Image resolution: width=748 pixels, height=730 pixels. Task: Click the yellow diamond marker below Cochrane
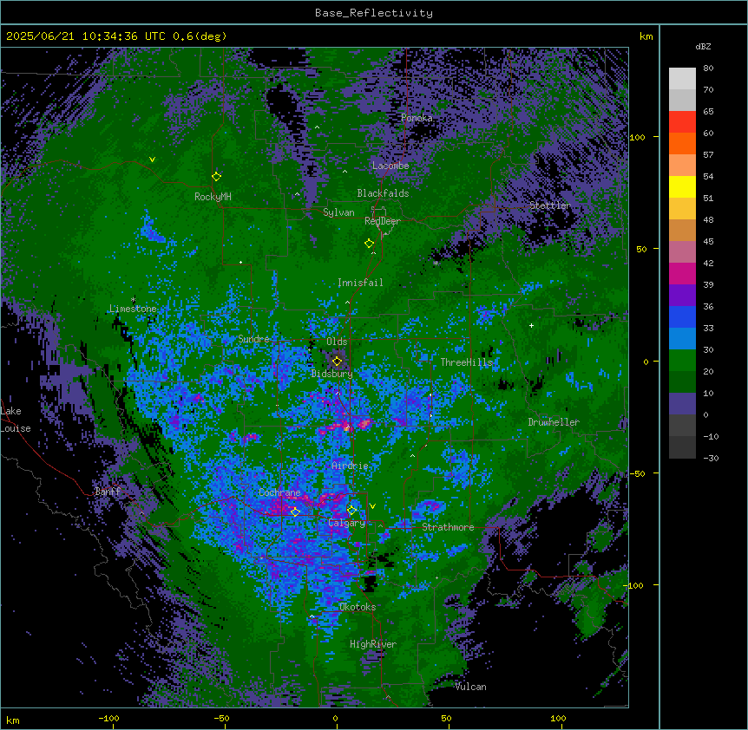[x=295, y=512]
